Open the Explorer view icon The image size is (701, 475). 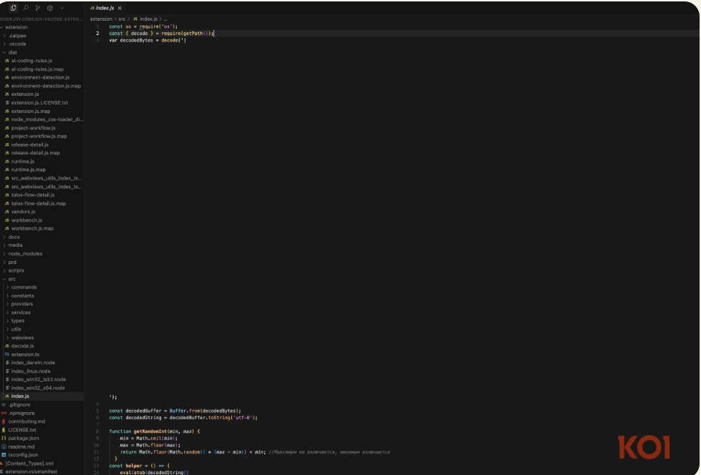[x=14, y=7]
